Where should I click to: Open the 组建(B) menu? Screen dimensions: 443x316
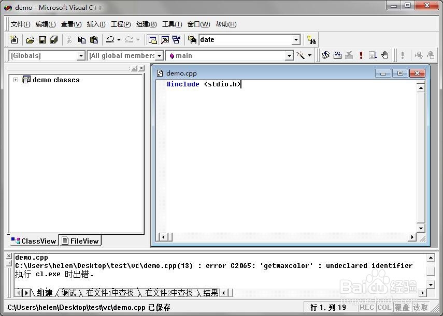146,24
